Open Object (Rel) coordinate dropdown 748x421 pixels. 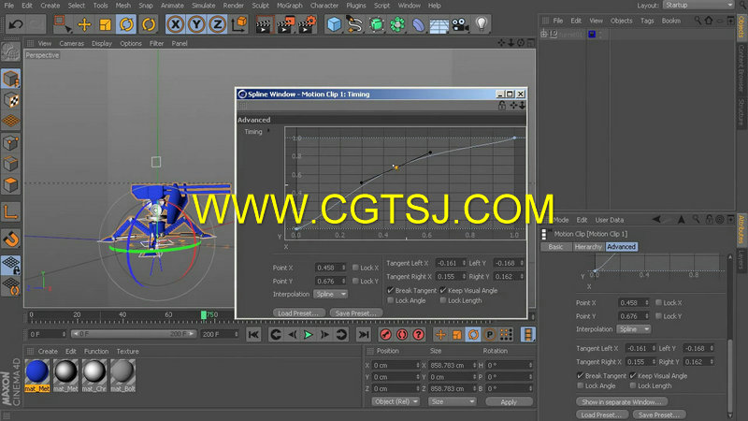point(396,402)
